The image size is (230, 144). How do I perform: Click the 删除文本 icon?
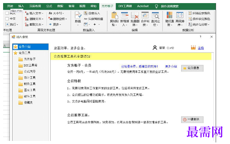(x=27, y=19)
